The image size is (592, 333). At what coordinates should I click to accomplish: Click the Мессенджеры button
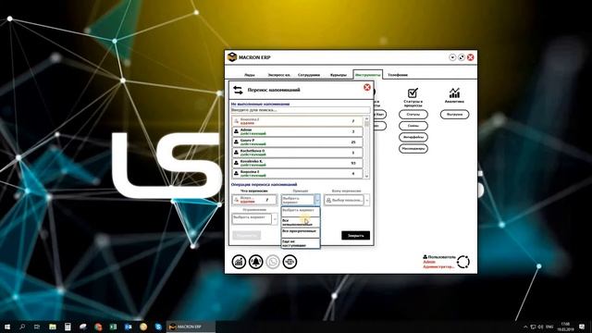[413, 148]
